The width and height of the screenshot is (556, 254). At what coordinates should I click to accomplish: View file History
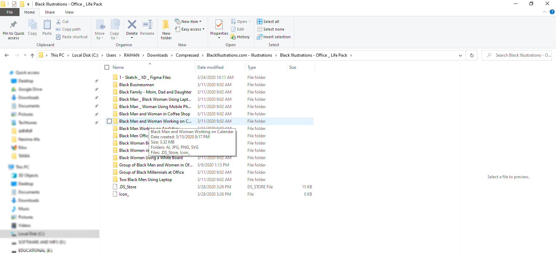coord(240,37)
